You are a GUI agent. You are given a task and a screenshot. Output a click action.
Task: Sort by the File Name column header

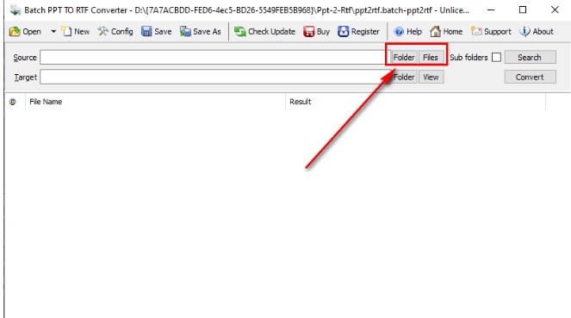pos(155,102)
